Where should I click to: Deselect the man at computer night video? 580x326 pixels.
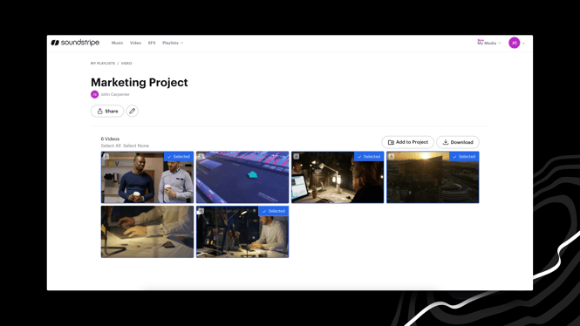point(273,211)
